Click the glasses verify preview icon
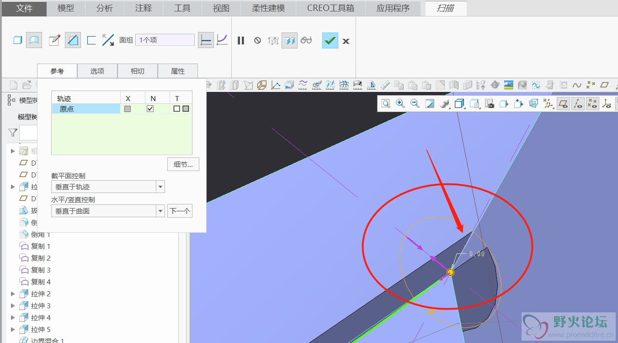This screenshot has height=343, width=618. pyautogui.click(x=306, y=41)
